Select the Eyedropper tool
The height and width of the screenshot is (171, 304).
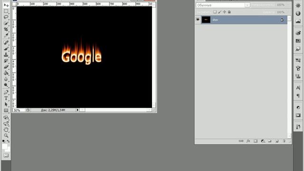[x=6, y=36]
